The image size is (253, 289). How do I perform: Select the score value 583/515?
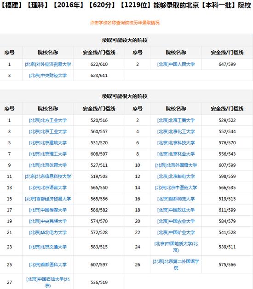pos(99,247)
